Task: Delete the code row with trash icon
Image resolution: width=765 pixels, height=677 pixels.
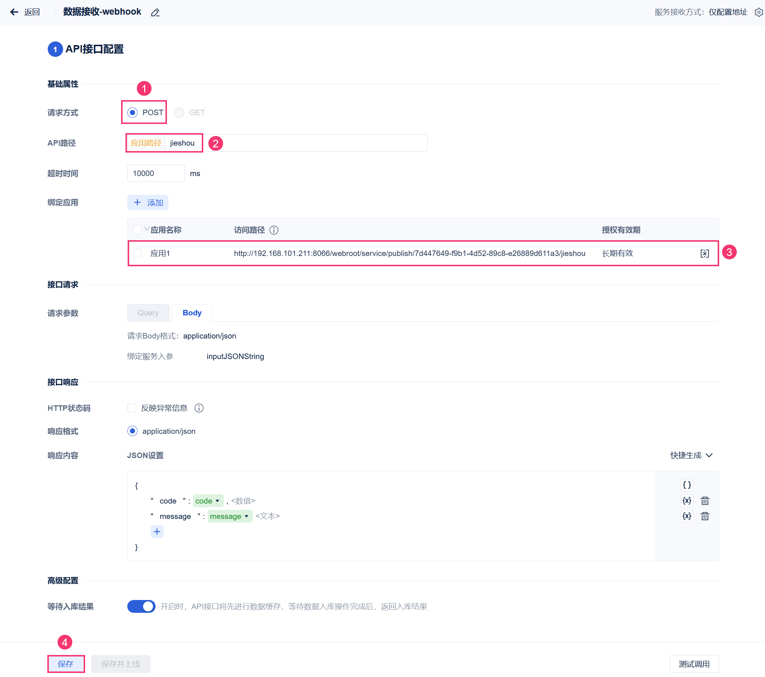Action: [x=705, y=501]
